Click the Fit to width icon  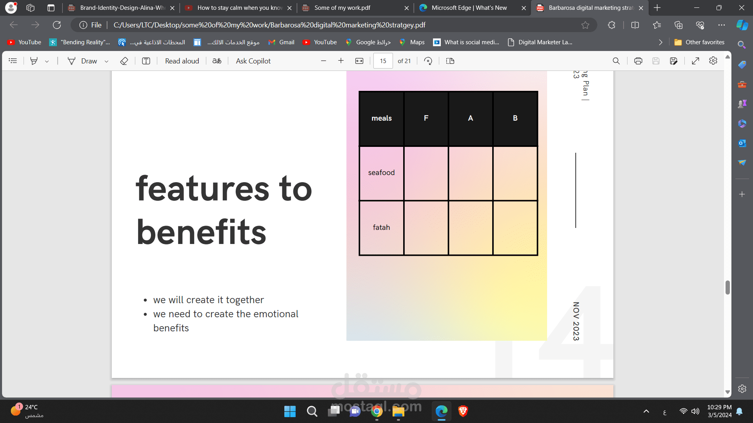point(359,61)
